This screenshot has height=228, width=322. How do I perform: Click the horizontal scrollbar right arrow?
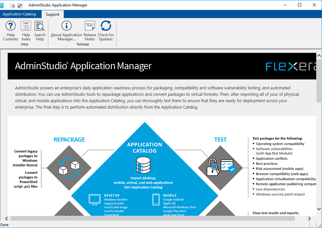tap(309, 218)
